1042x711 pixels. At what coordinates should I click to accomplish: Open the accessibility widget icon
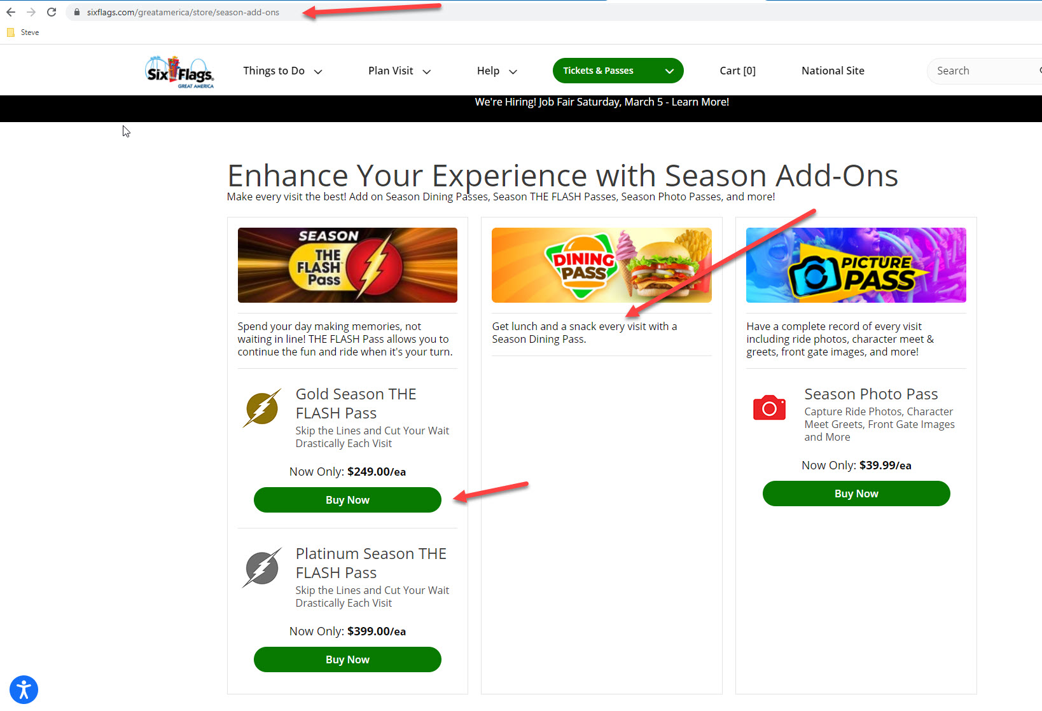24,689
